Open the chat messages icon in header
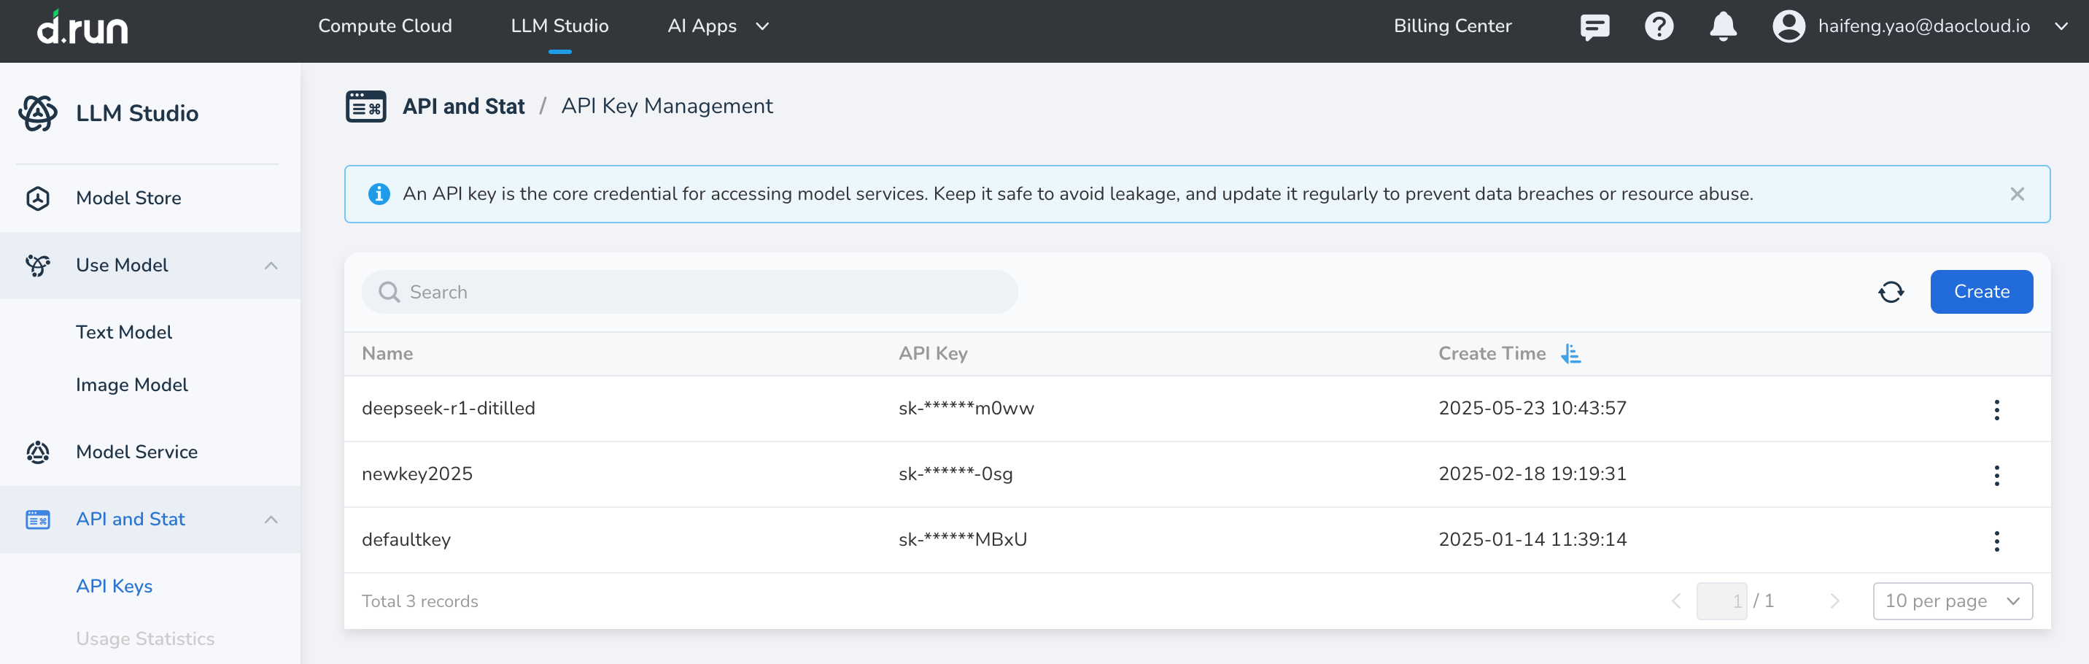The image size is (2089, 664). click(1594, 27)
